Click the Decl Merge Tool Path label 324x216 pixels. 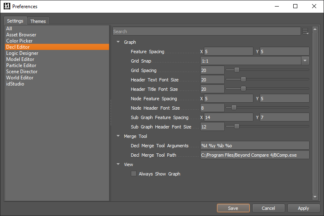pos(153,155)
